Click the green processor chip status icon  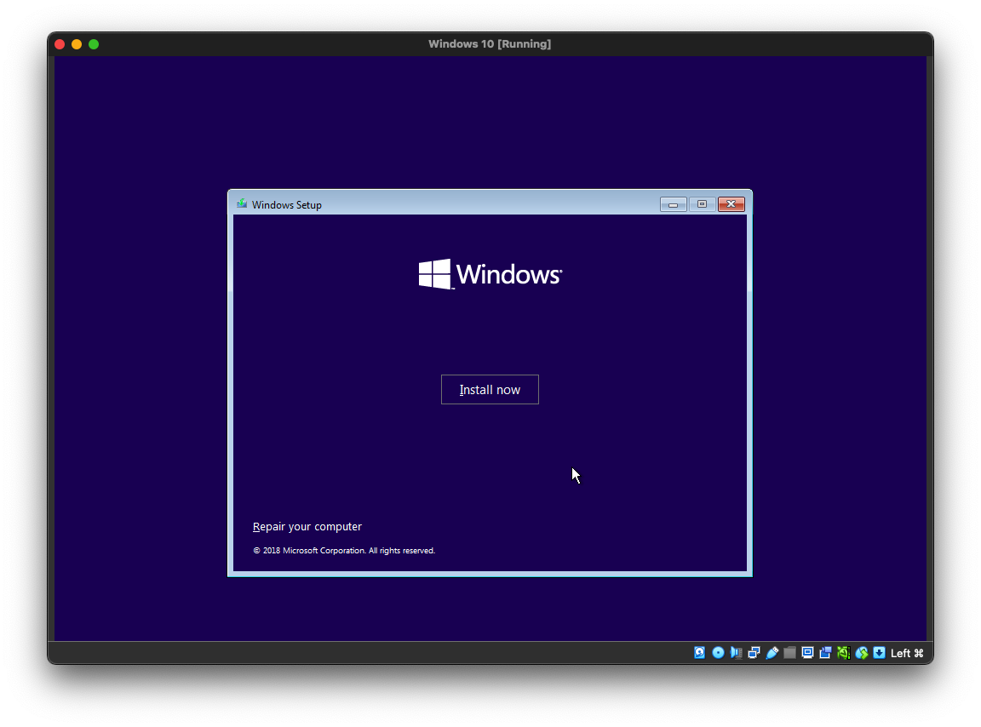[843, 653]
